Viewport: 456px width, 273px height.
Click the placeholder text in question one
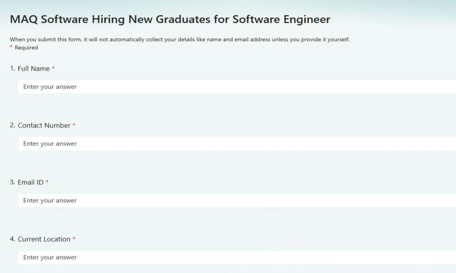pos(50,87)
